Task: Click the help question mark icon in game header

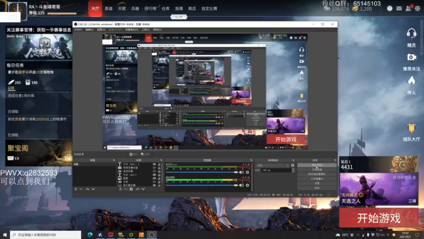Action: 390,8
